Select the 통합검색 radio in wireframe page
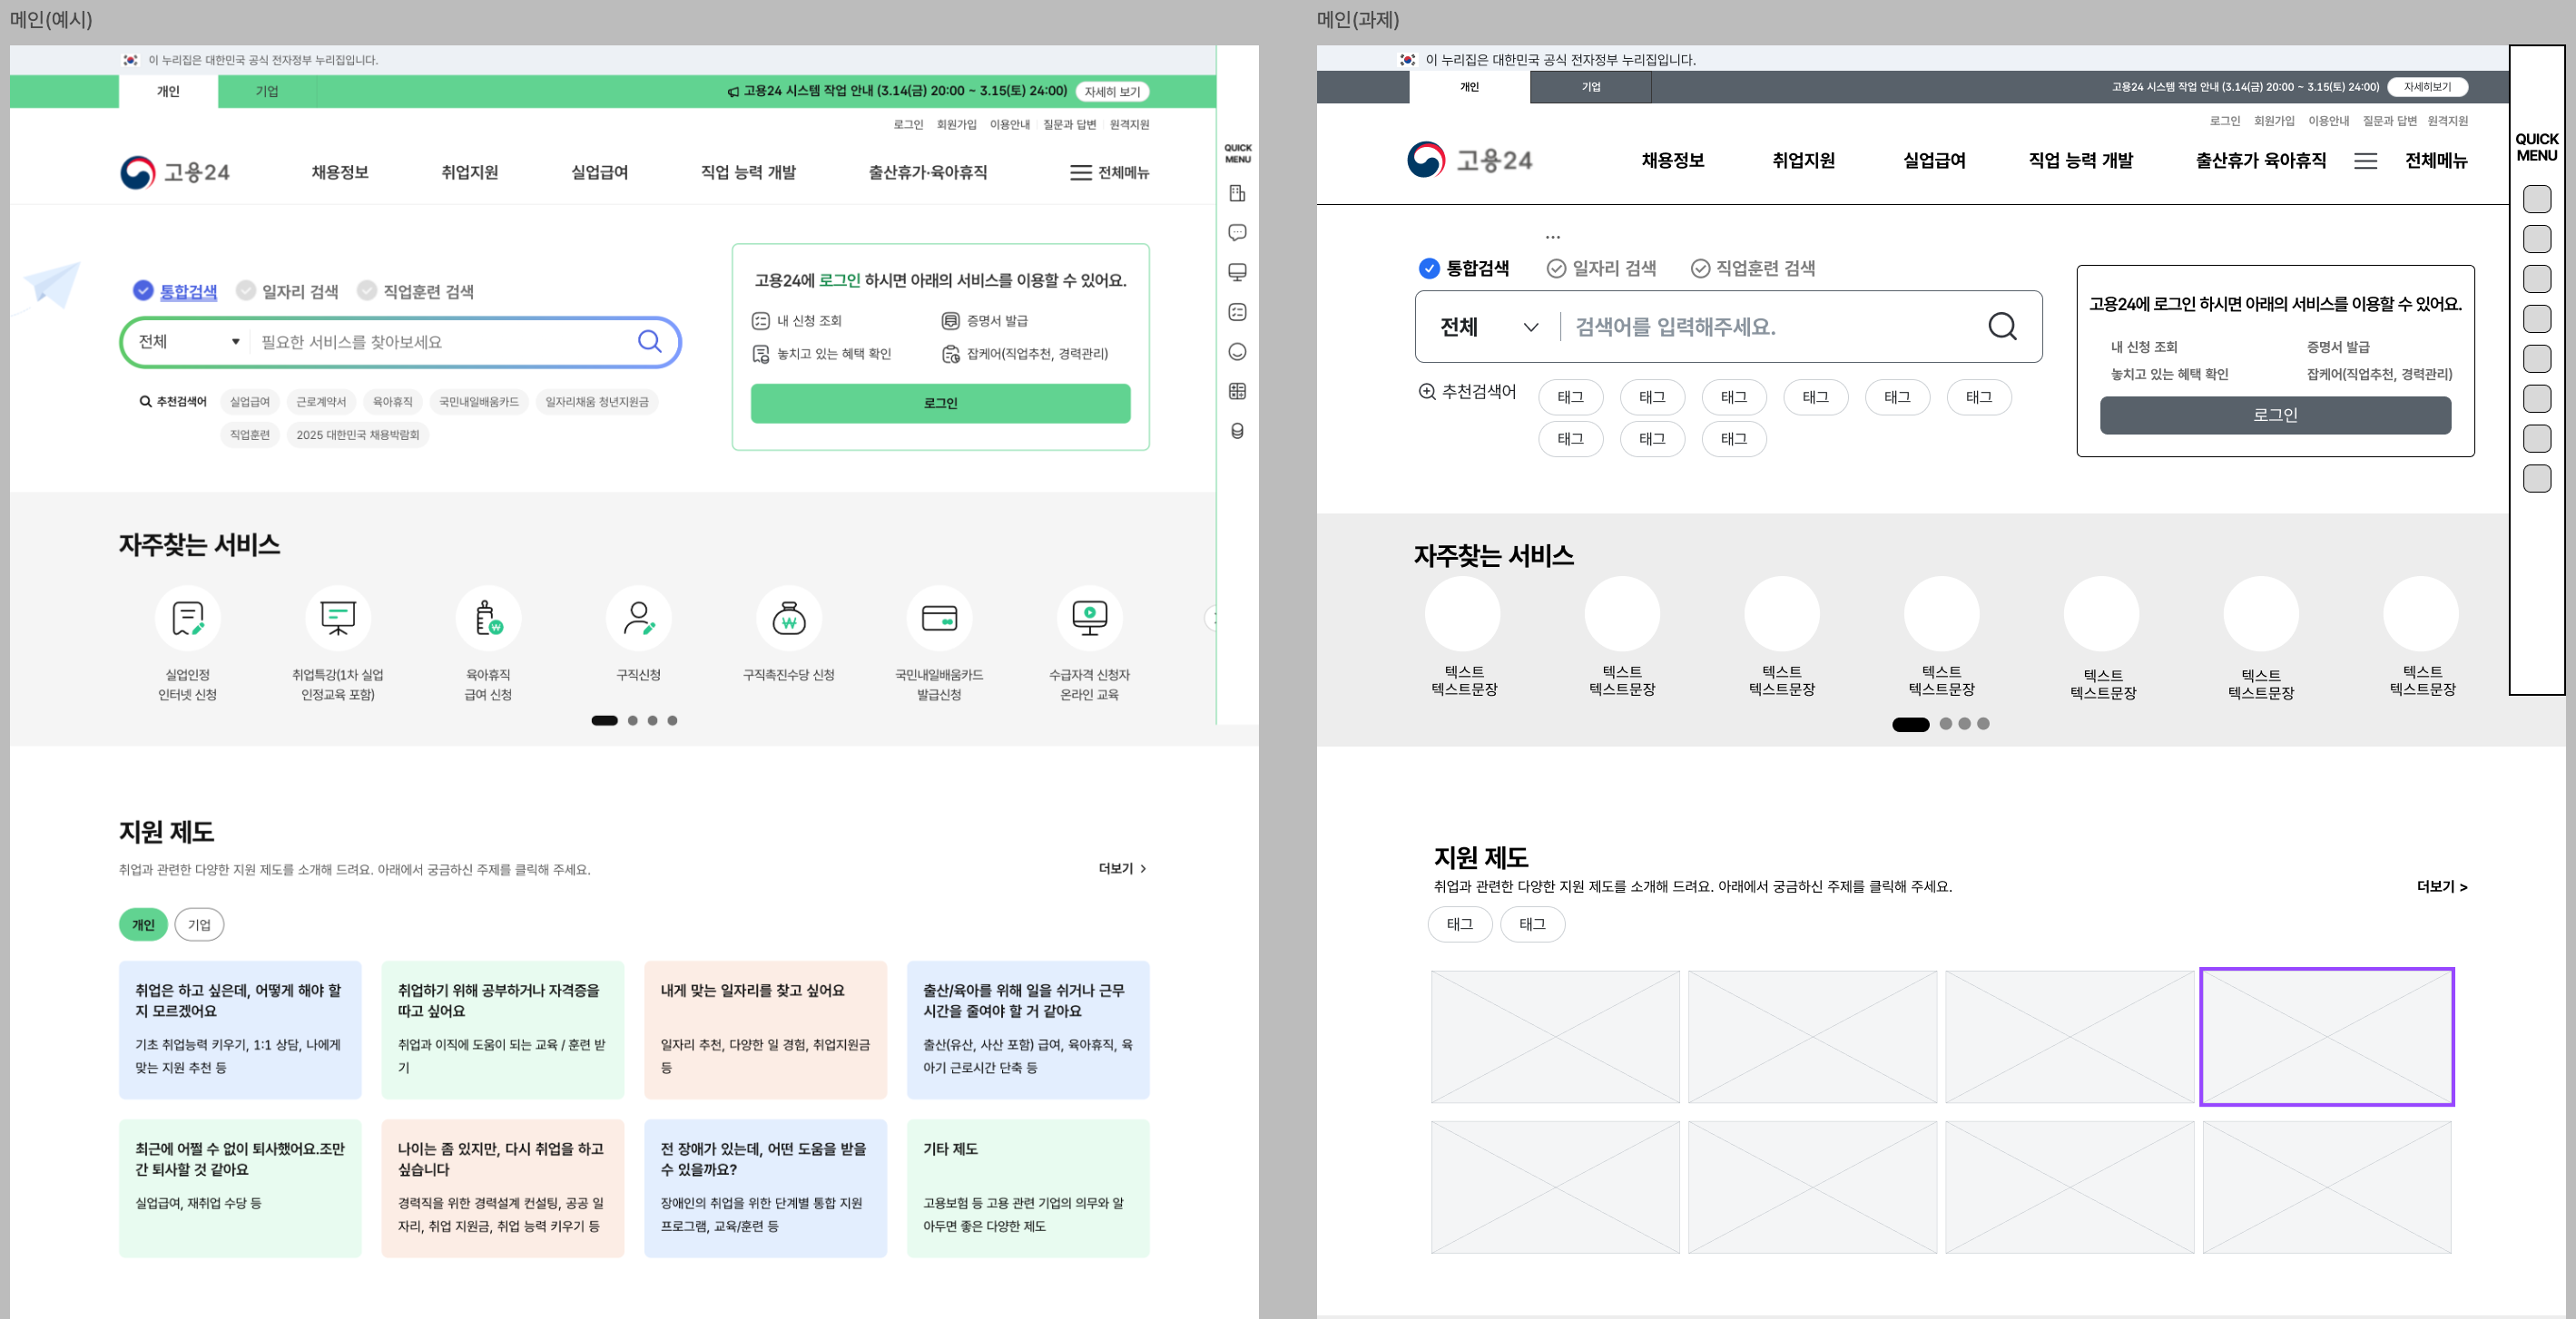The image size is (2576, 1319). pos(1429,269)
